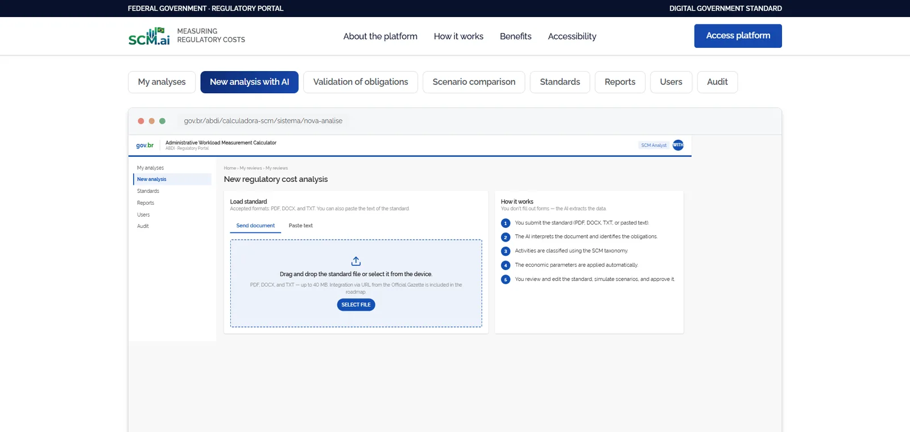Click the mockup browser URL bar
Image resolution: width=910 pixels, height=432 pixels.
click(x=263, y=121)
